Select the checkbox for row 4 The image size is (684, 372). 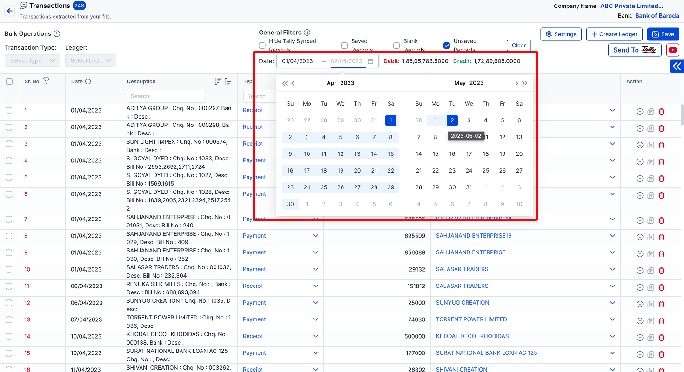[9, 160]
